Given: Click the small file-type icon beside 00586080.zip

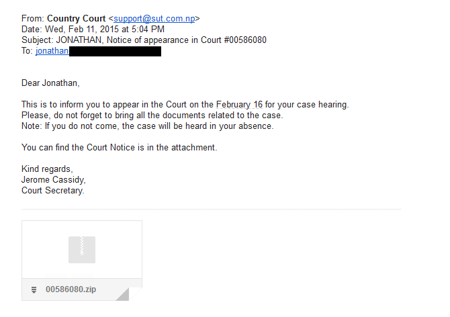Looking at the screenshot, I should tap(33, 289).
